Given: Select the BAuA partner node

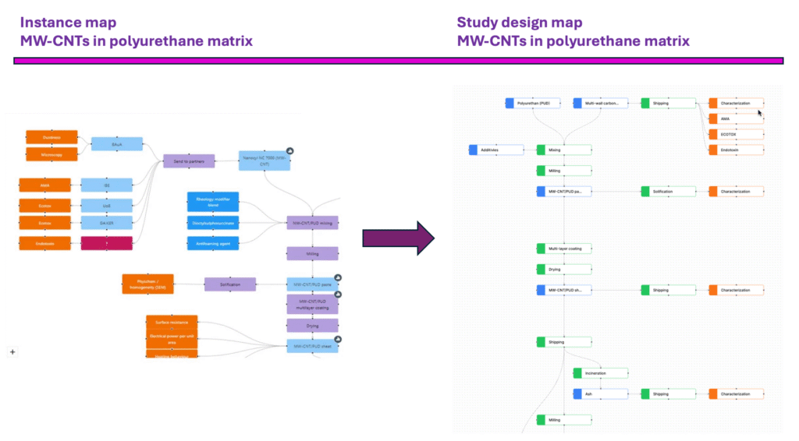Looking at the screenshot, I should pyautogui.click(x=117, y=144).
